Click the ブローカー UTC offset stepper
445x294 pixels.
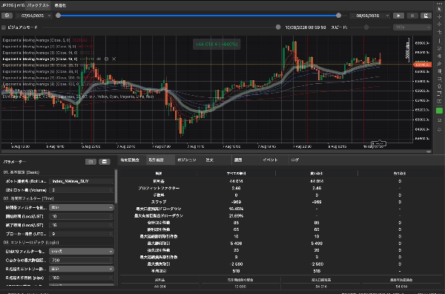pyautogui.click(x=111, y=234)
